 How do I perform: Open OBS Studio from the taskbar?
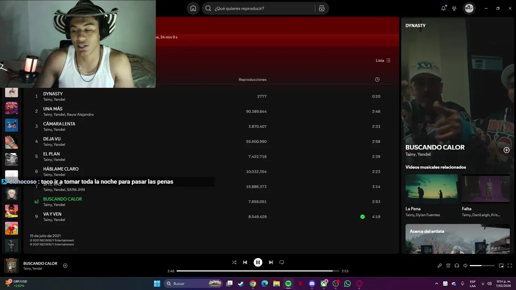(336, 284)
